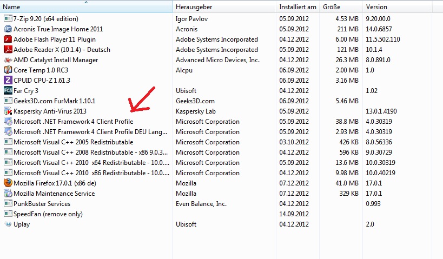This screenshot has width=443, height=259.
Task: Click publisher Advanced Micro Devices, Inc.
Action: [217, 60]
